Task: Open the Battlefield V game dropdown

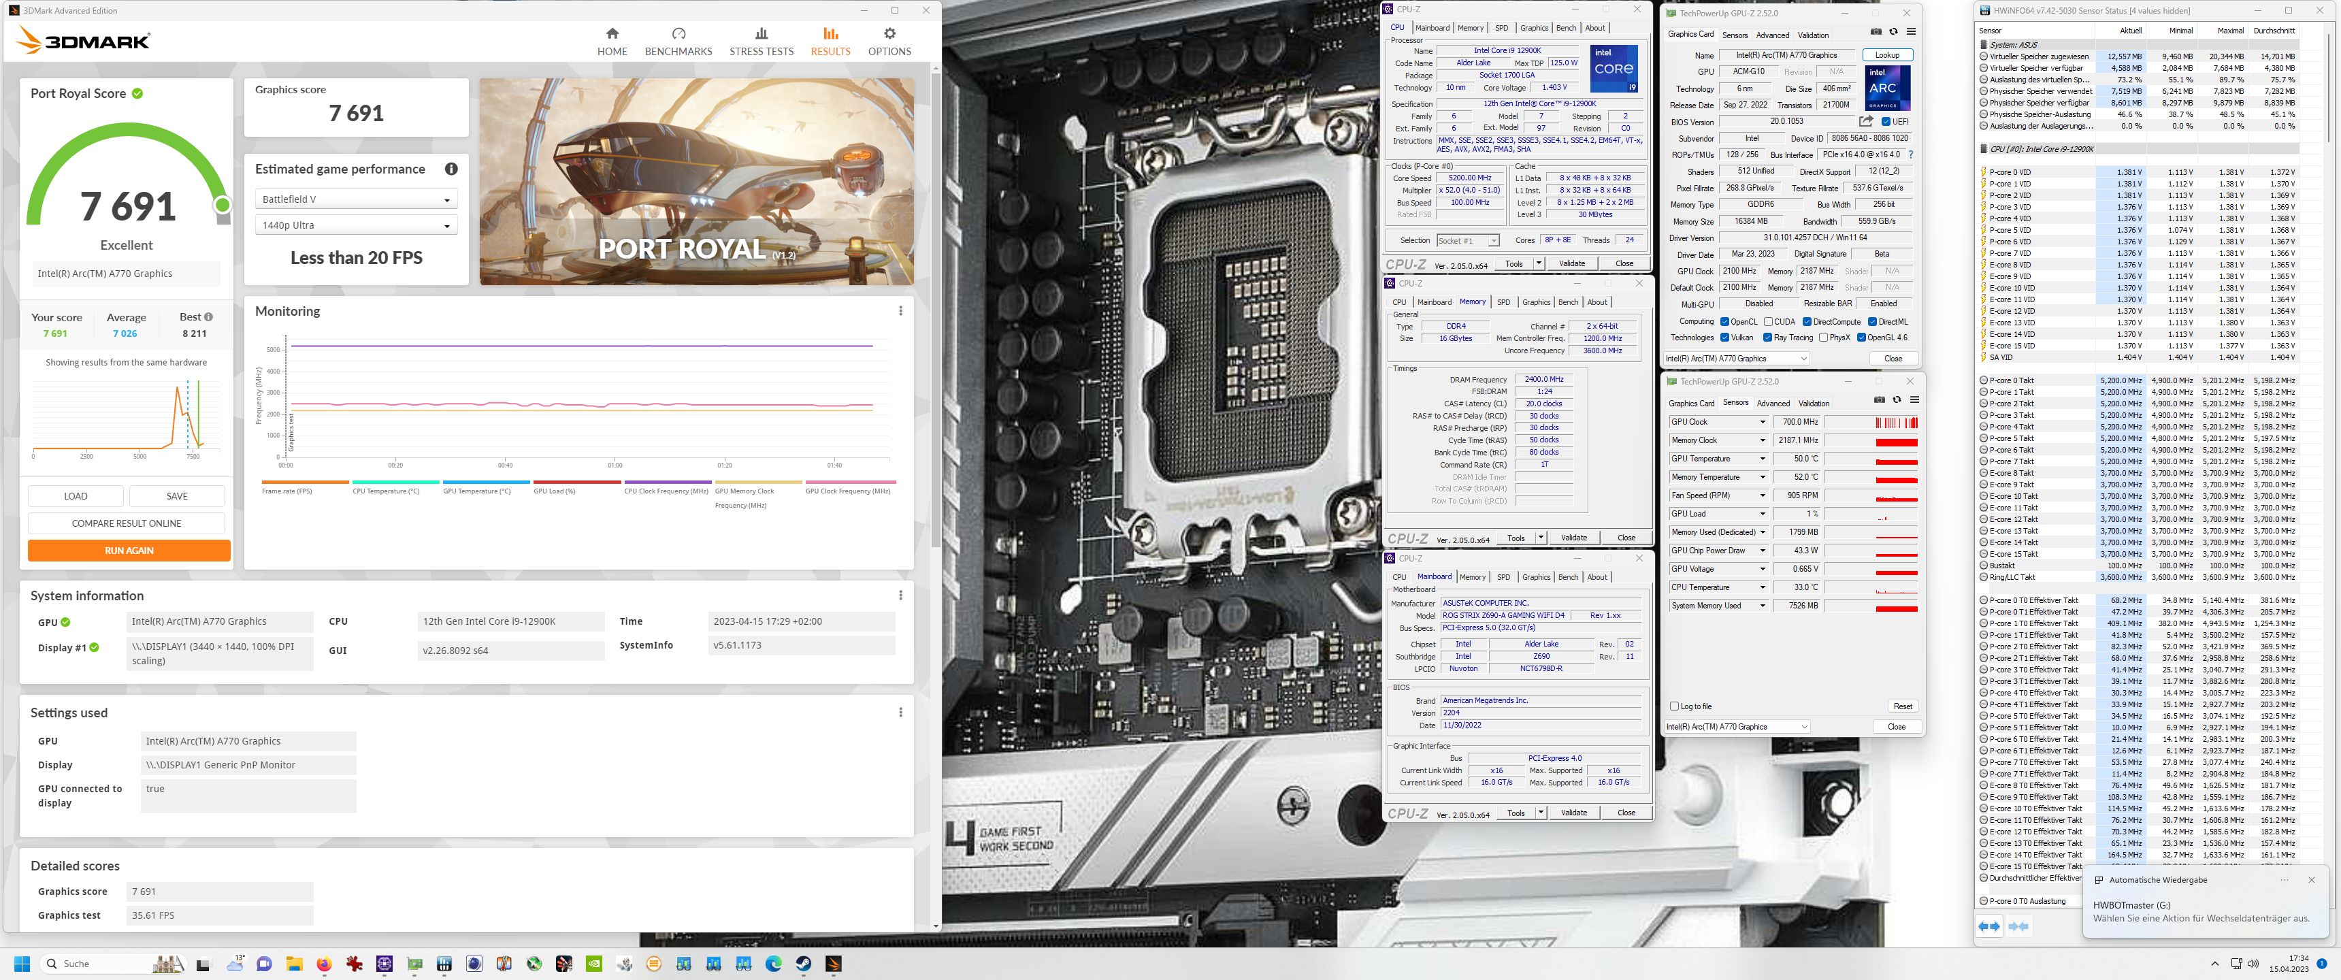Action: point(356,199)
